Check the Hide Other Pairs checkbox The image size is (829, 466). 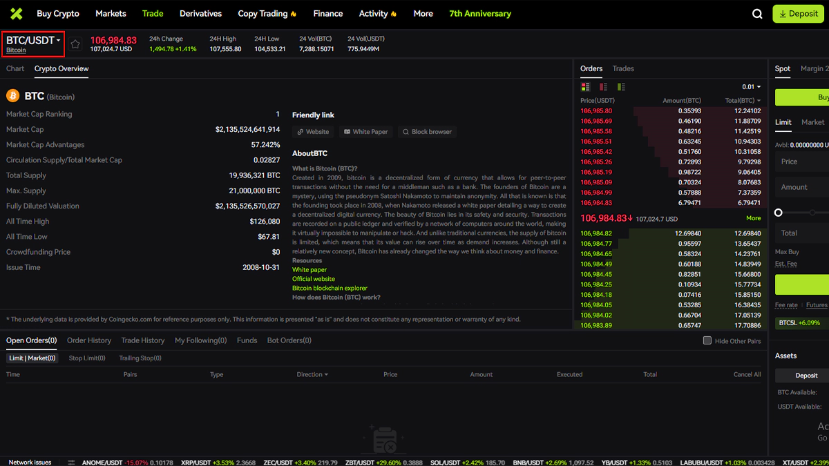pos(707,340)
